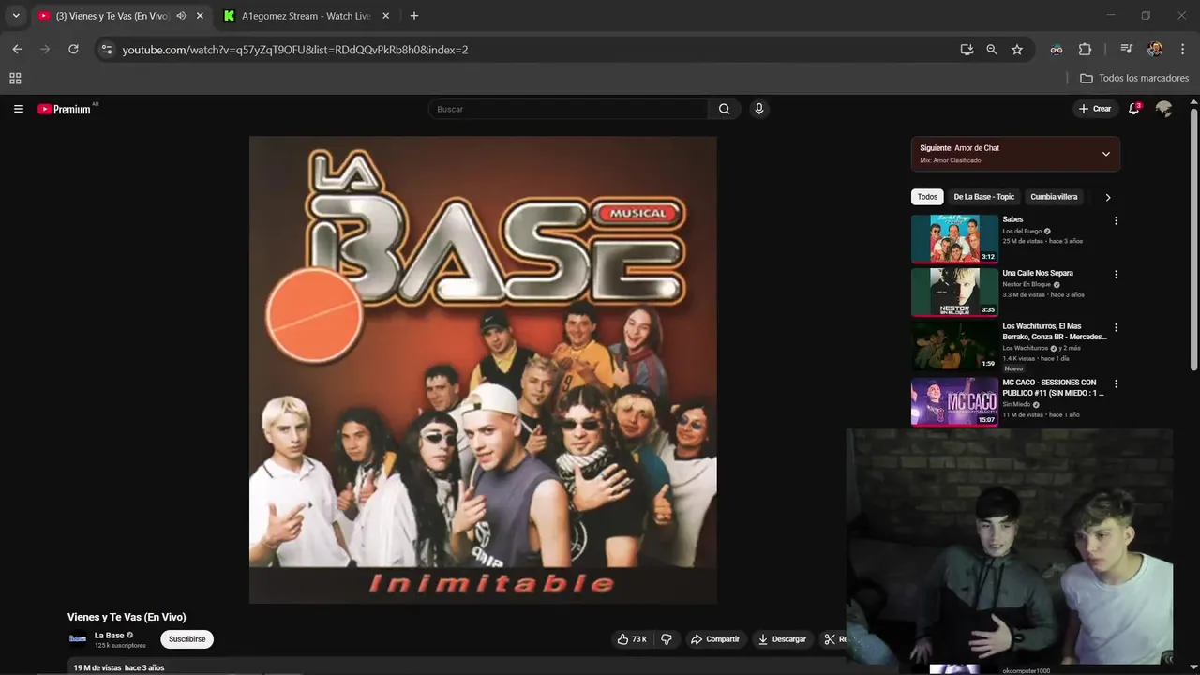The width and height of the screenshot is (1200, 675).
Task: Open Chrome profile avatar
Action: click(1155, 50)
